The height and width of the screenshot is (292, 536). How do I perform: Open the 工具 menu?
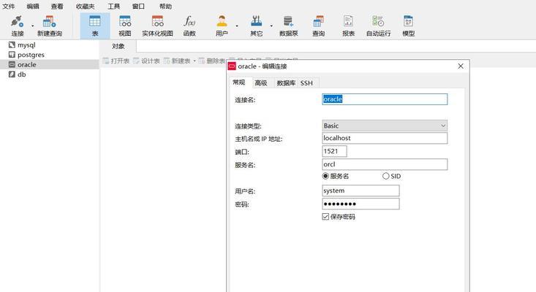tap(114, 6)
